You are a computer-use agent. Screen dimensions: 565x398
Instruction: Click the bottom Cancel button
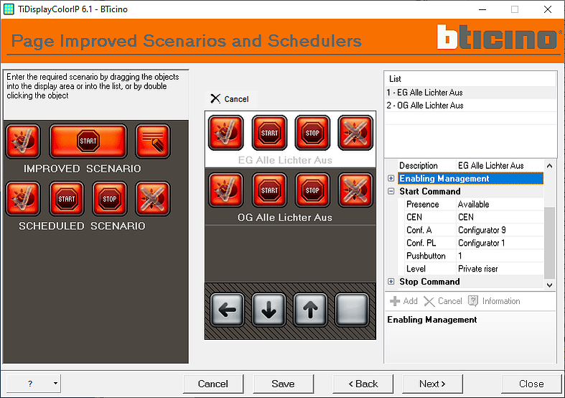[213, 384]
